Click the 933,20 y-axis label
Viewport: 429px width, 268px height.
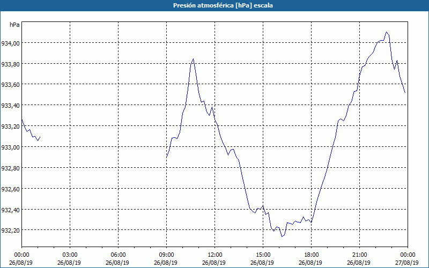(x=10, y=126)
